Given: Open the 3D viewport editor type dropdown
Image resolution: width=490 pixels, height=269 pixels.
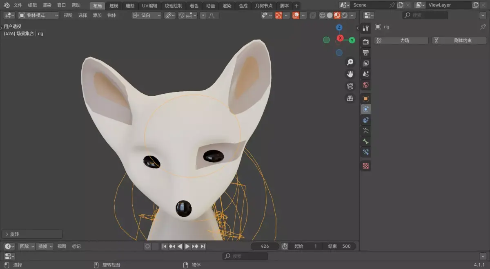Looking at the screenshot, I should point(9,15).
